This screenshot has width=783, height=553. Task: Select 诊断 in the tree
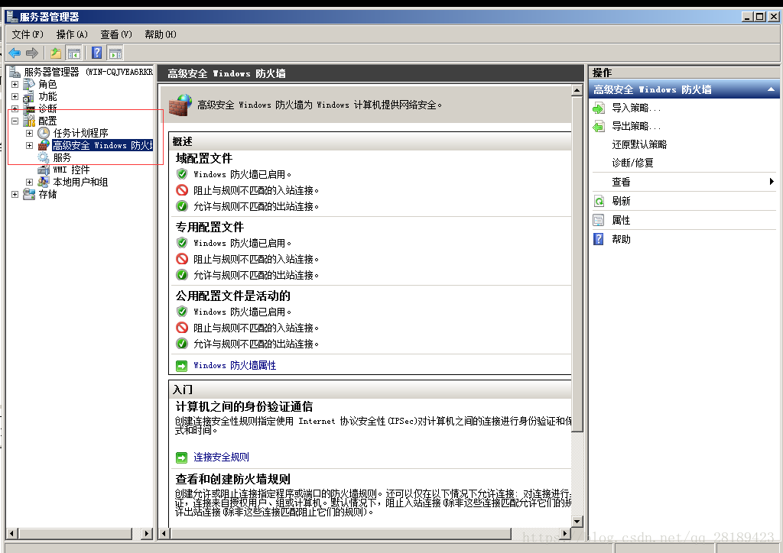[47, 108]
